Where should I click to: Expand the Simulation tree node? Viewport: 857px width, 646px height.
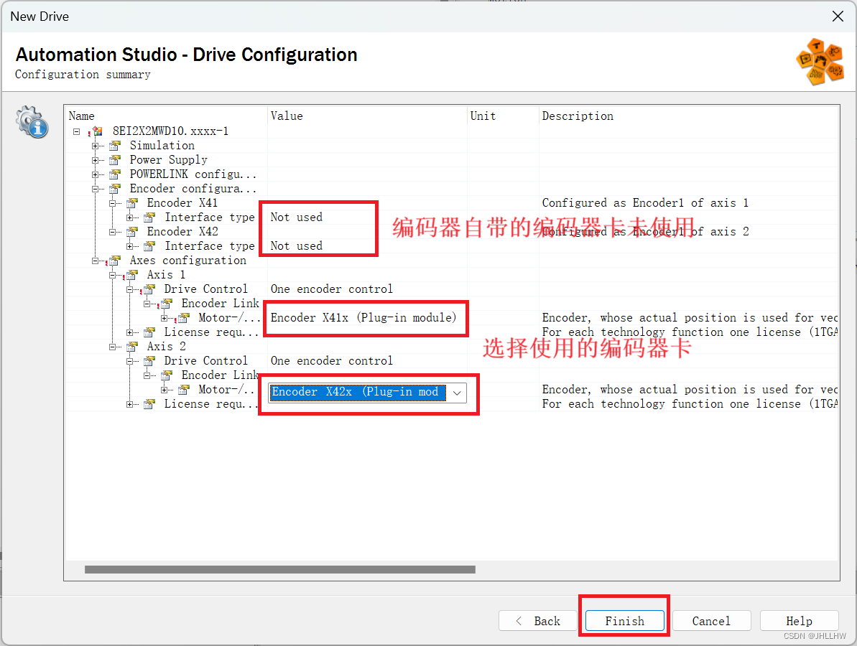[96, 145]
